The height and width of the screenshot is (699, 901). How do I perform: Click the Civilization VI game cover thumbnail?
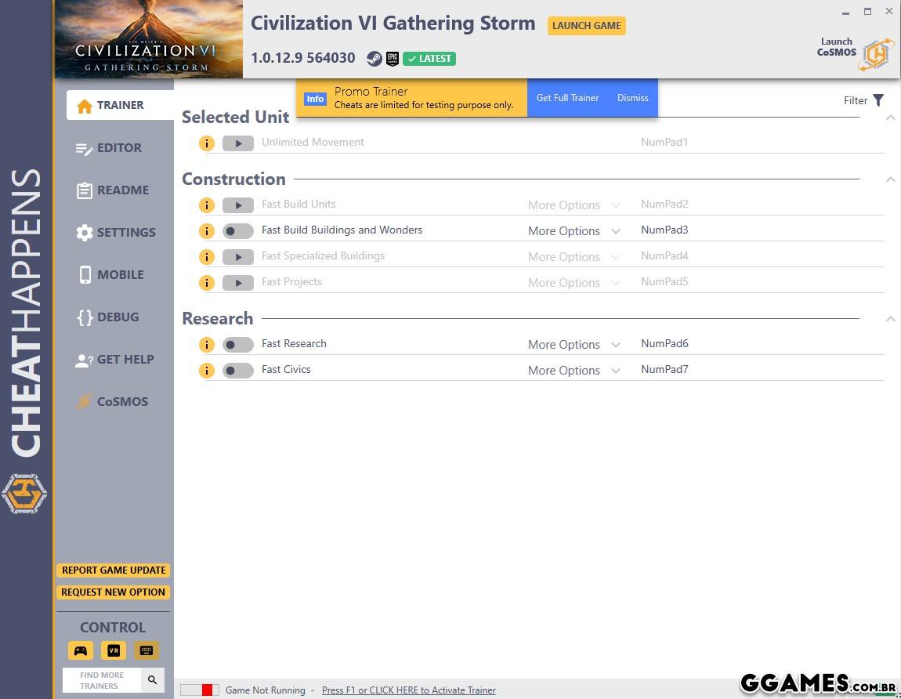[149, 39]
